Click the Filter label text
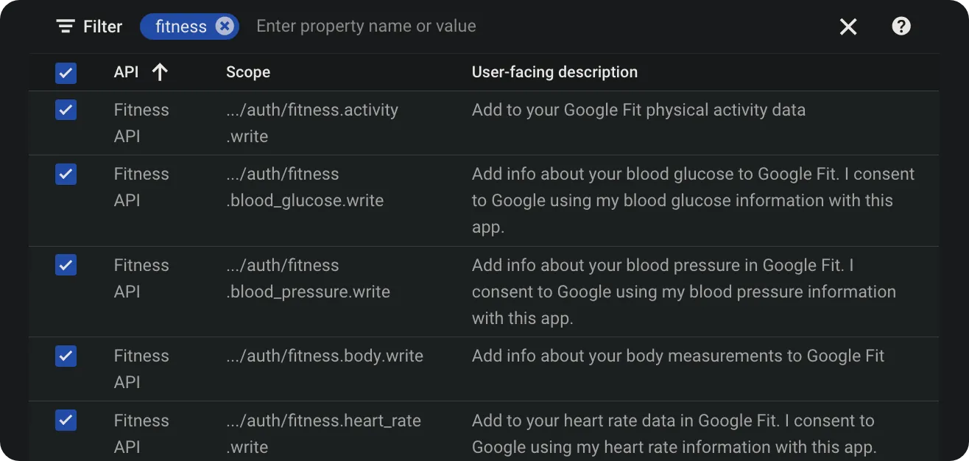 (x=102, y=27)
